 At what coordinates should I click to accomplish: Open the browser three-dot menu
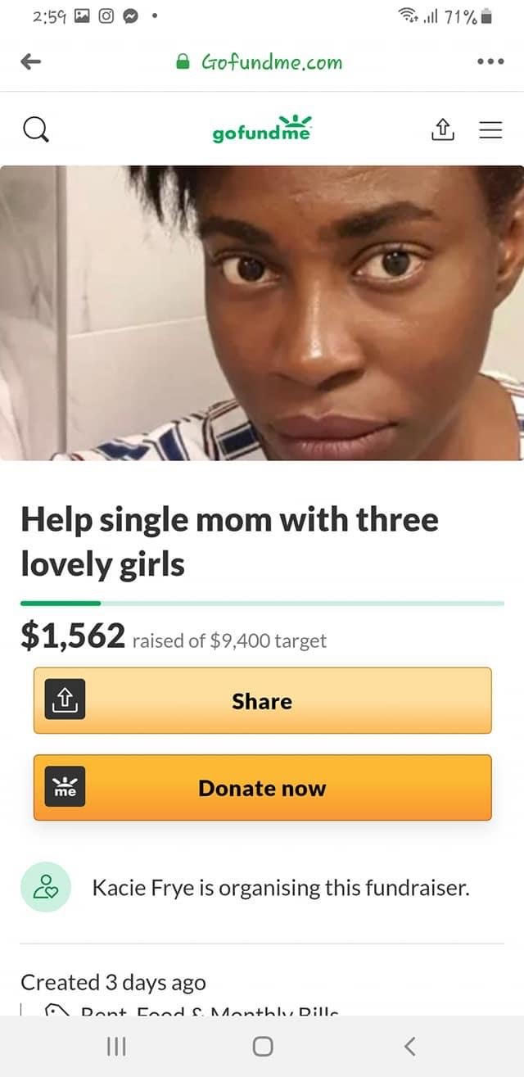490,62
